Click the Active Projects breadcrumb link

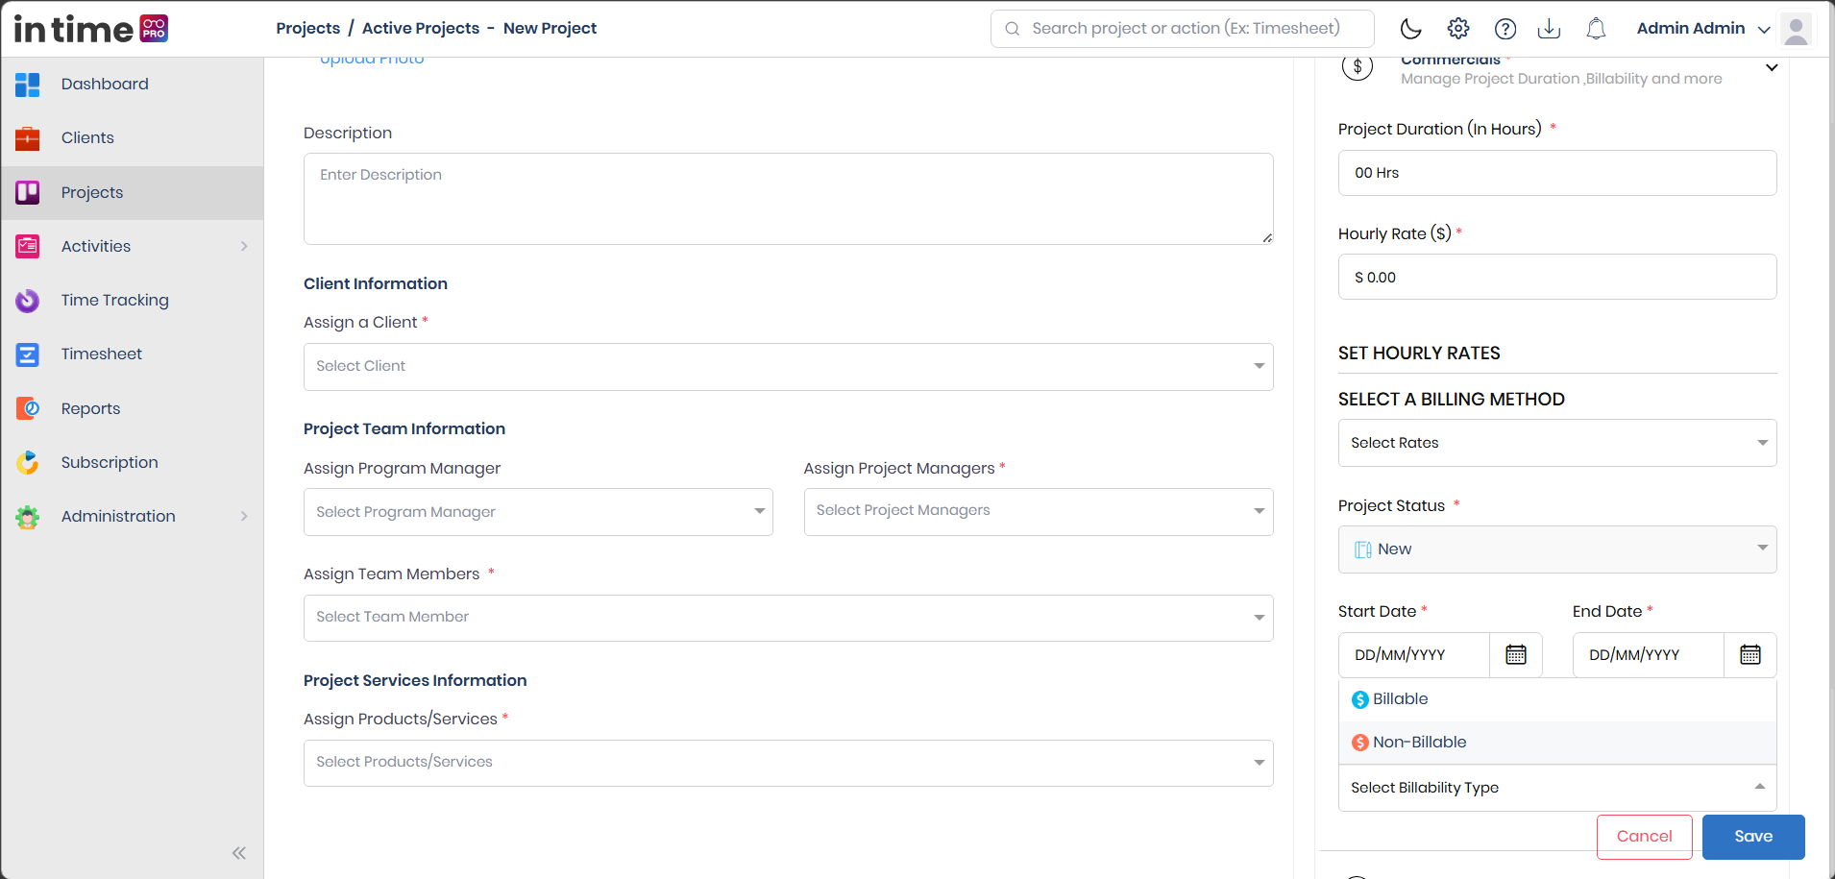pyautogui.click(x=421, y=29)
